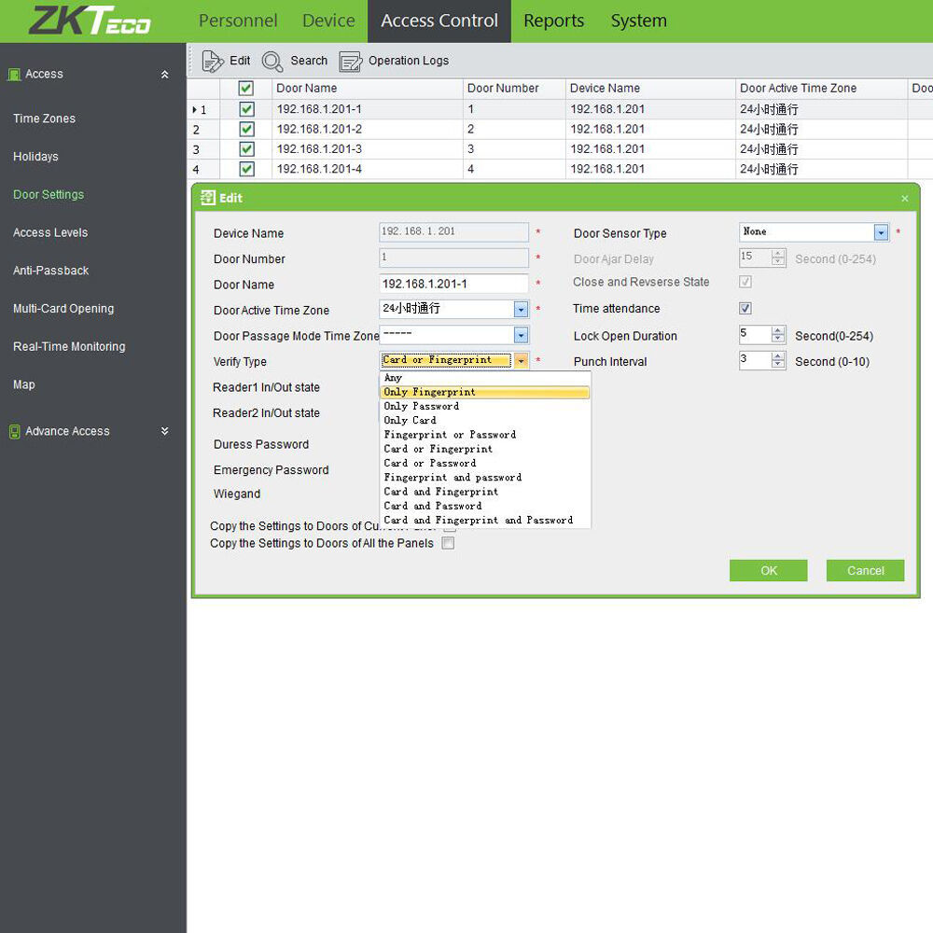The width and height of the screenshot is (933, 933).
Task: Click the Search magnifier icon
Action: pyautogui.click(x=272, y=62)
